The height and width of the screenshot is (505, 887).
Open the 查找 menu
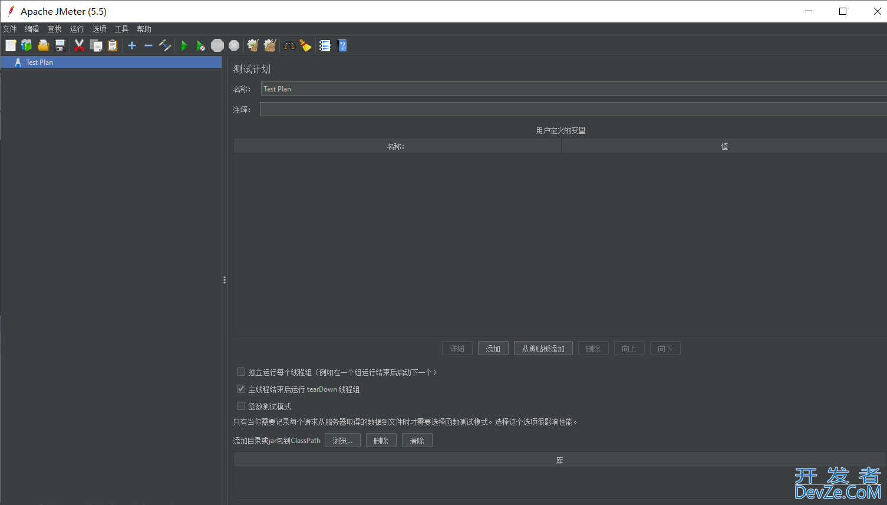tap(54, 29)
